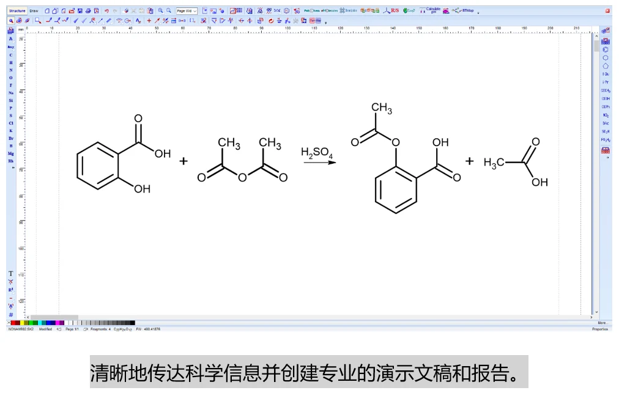Run the LogP calculation tool
Screen dimensions: 619x393
coord(409,10)
